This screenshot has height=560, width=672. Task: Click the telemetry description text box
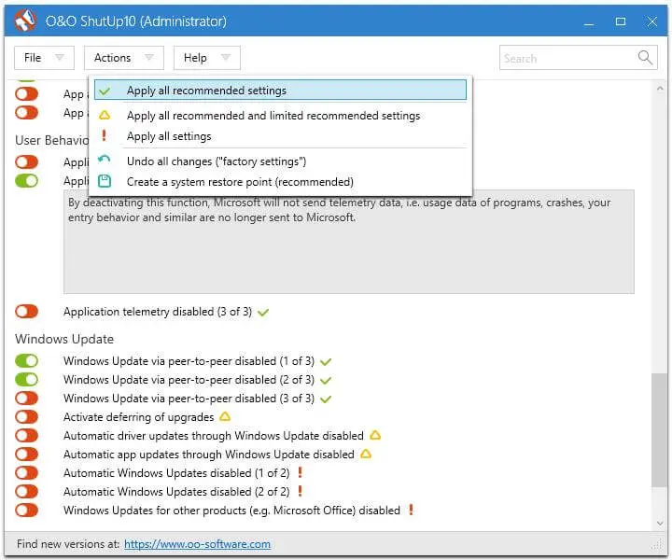tap(349, 242)
